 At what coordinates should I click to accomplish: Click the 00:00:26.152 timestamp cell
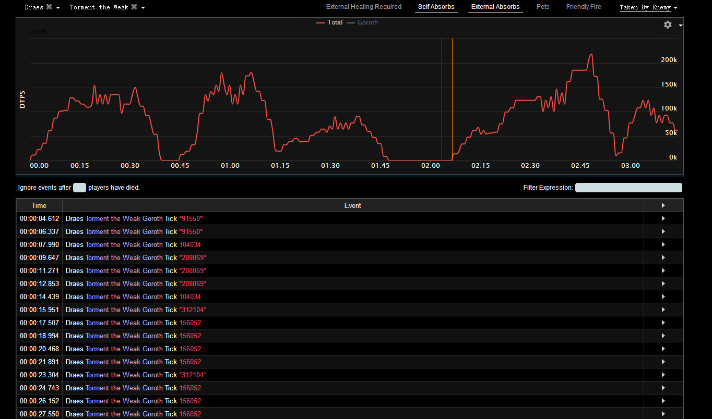click(x=39, y=401)
